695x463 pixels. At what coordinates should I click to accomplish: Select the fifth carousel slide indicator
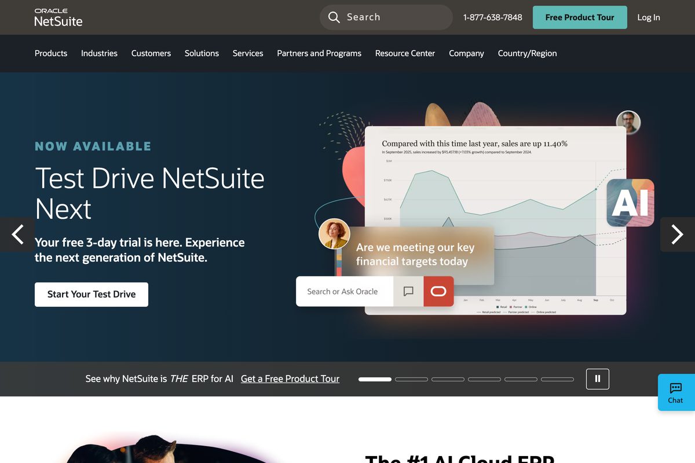(x=521, y=379)
